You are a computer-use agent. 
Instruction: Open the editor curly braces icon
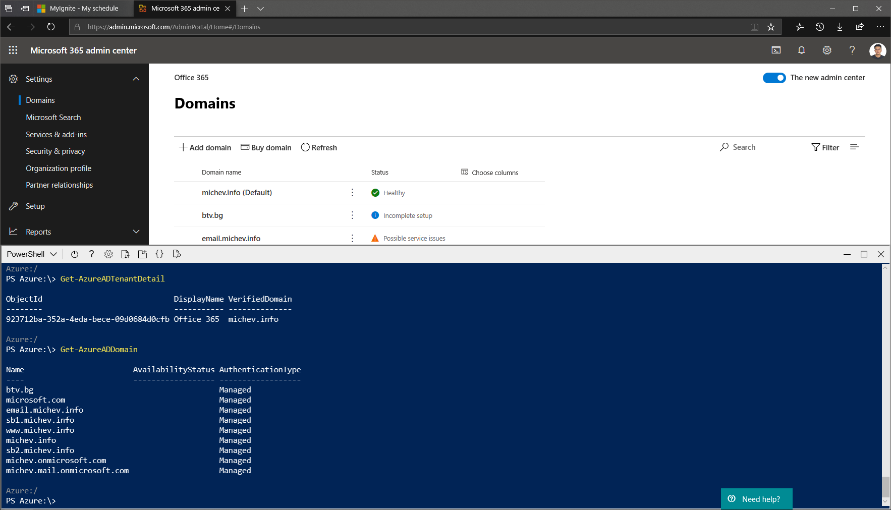(x=159, y=254)
